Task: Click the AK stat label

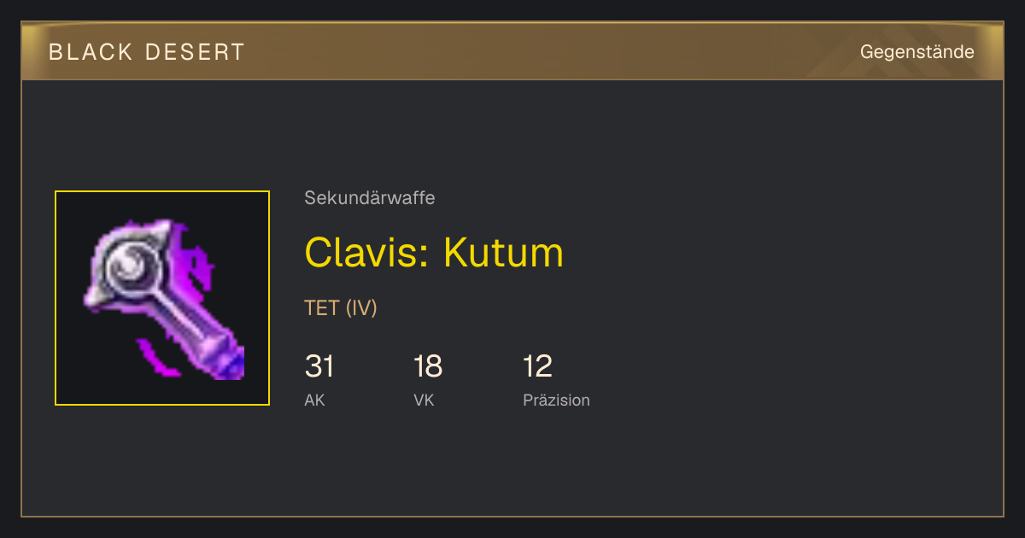Action: [x=314, y=400]
